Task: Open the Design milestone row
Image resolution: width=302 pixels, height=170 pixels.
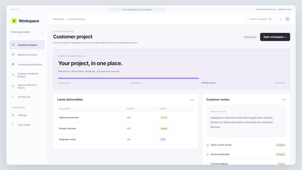Action: tap(125, 128)
